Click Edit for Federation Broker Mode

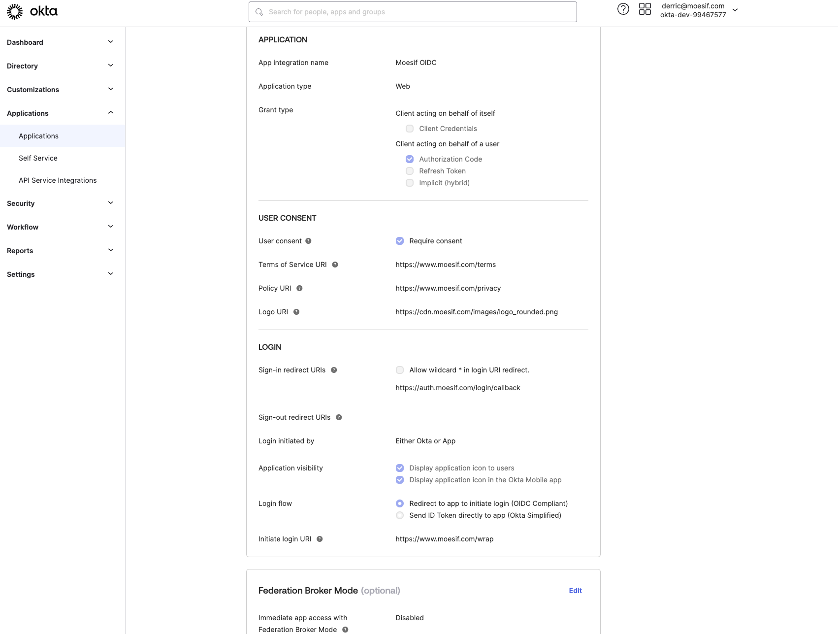[x=575, y=590]
